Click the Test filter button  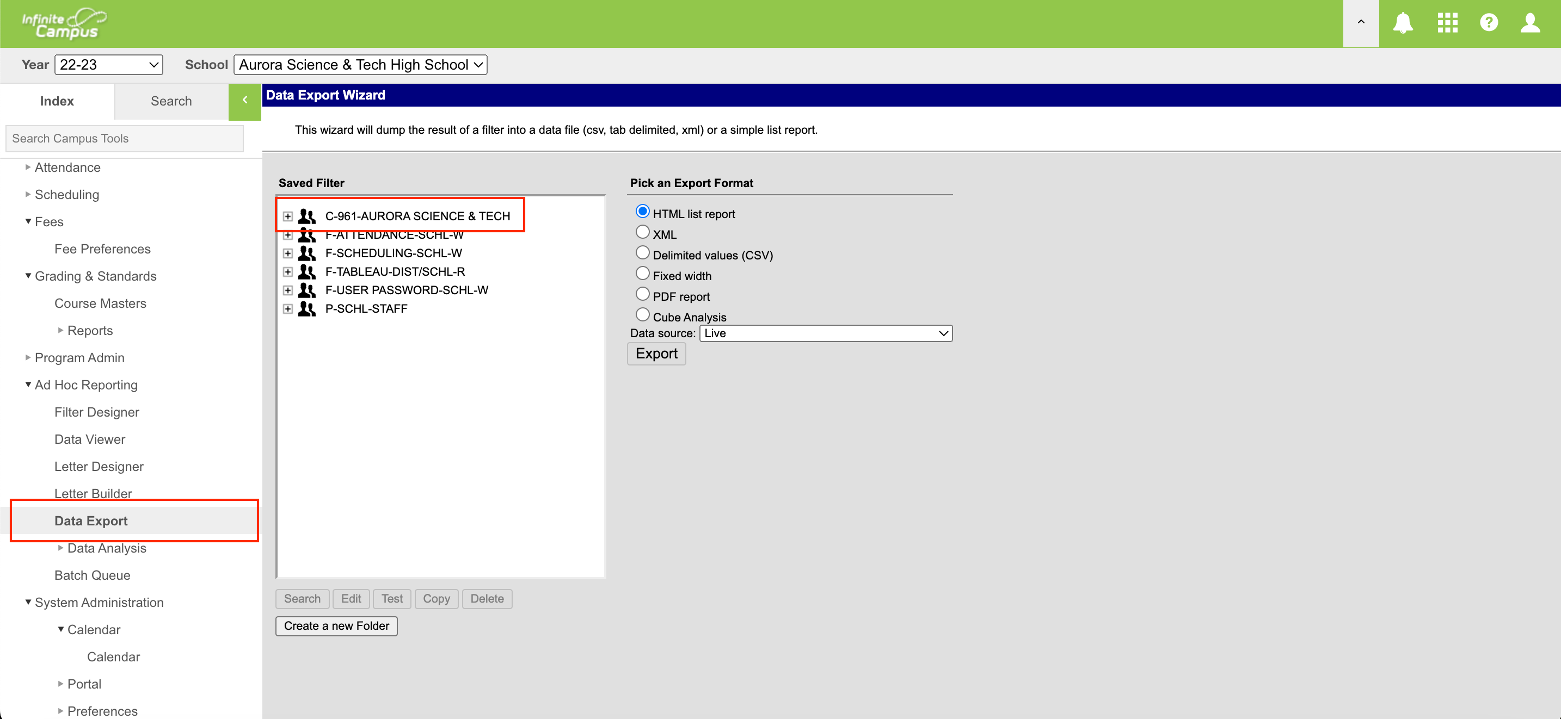pos(392,599)
